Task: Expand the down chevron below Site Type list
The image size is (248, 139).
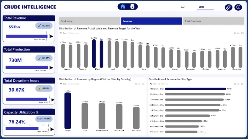Action: pyautogui.click(x=204, y=133)
